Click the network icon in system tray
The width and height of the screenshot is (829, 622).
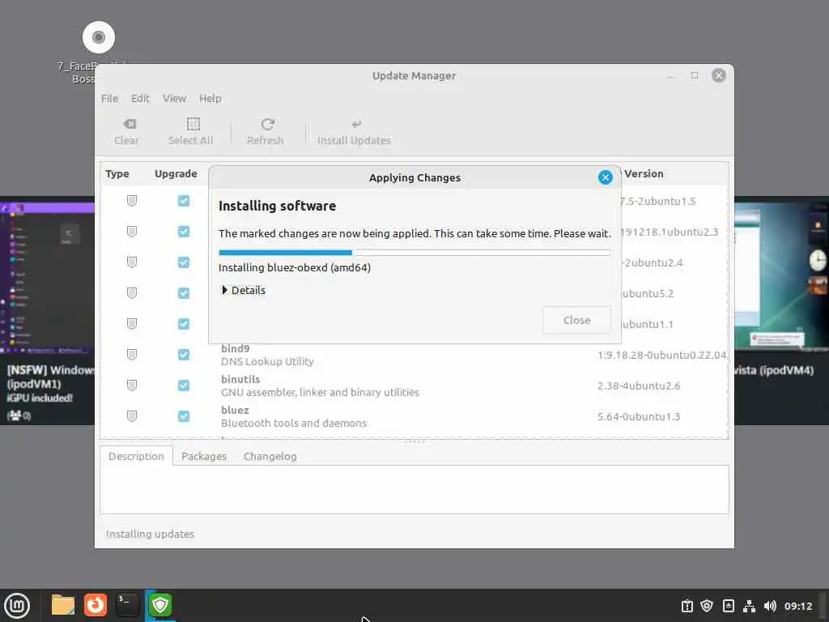749,606
